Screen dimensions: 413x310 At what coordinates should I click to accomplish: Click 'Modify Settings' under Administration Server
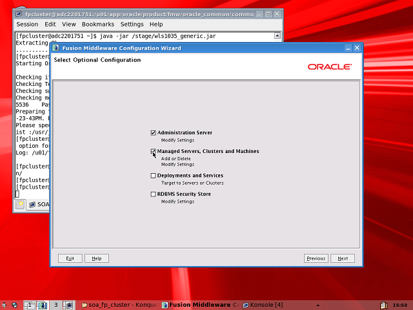click(x=177, y=140)
